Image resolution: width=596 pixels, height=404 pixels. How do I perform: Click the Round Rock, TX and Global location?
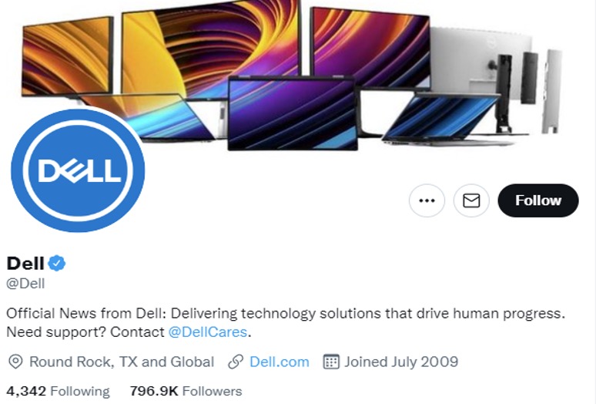(122, 362)
